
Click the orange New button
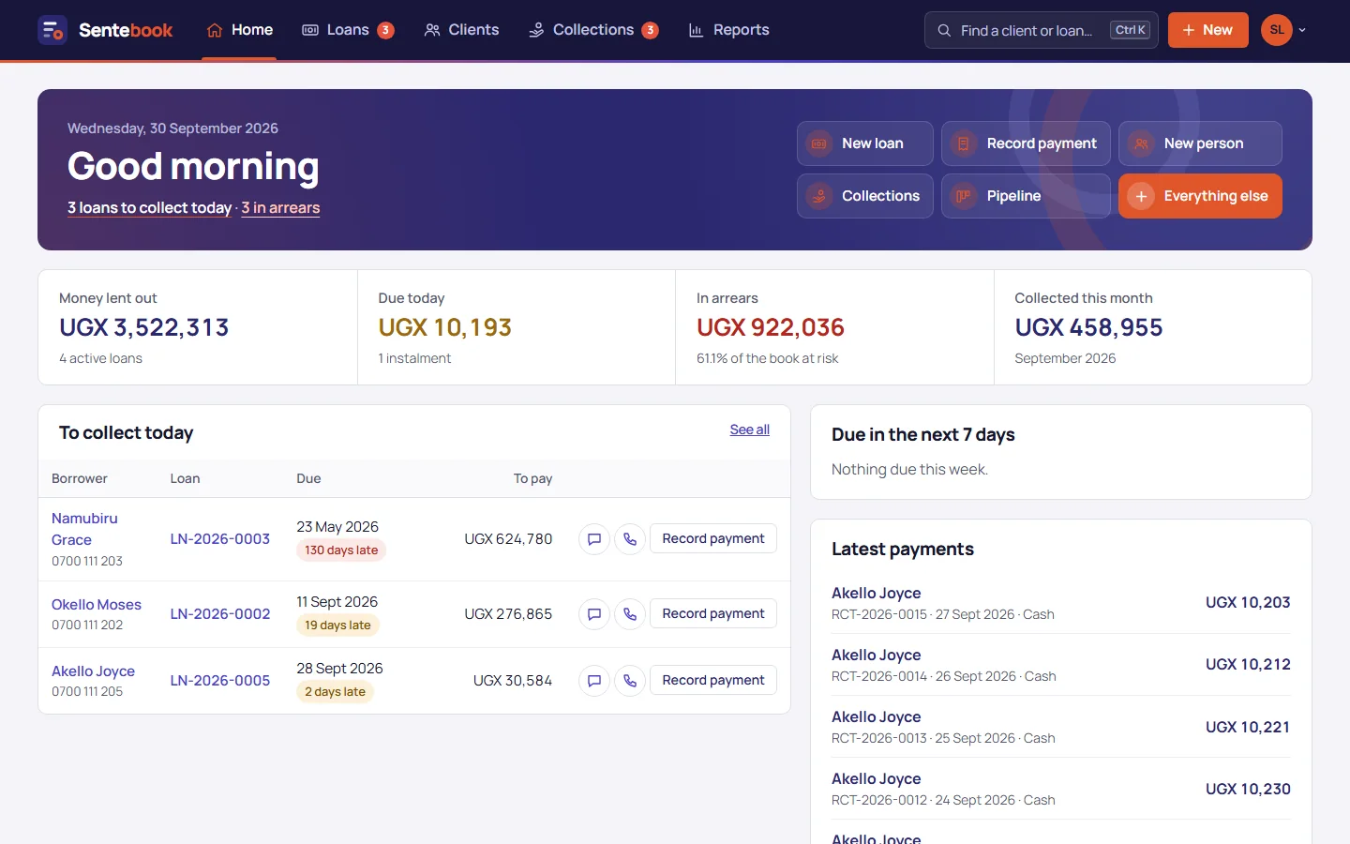[x=1207, y=30]
